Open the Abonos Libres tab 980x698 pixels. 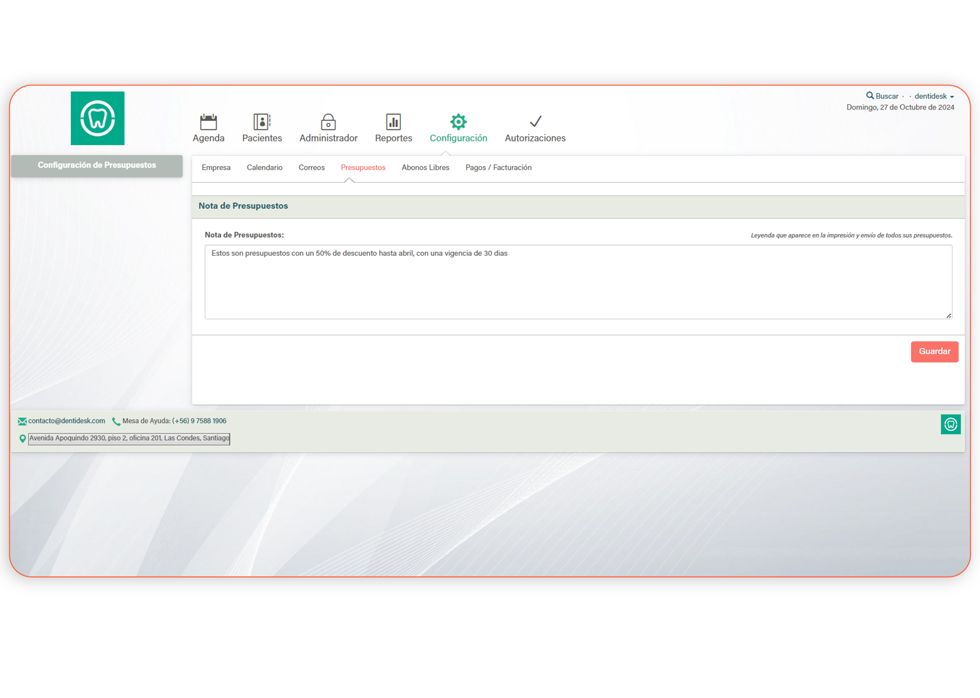pos(425,168)
